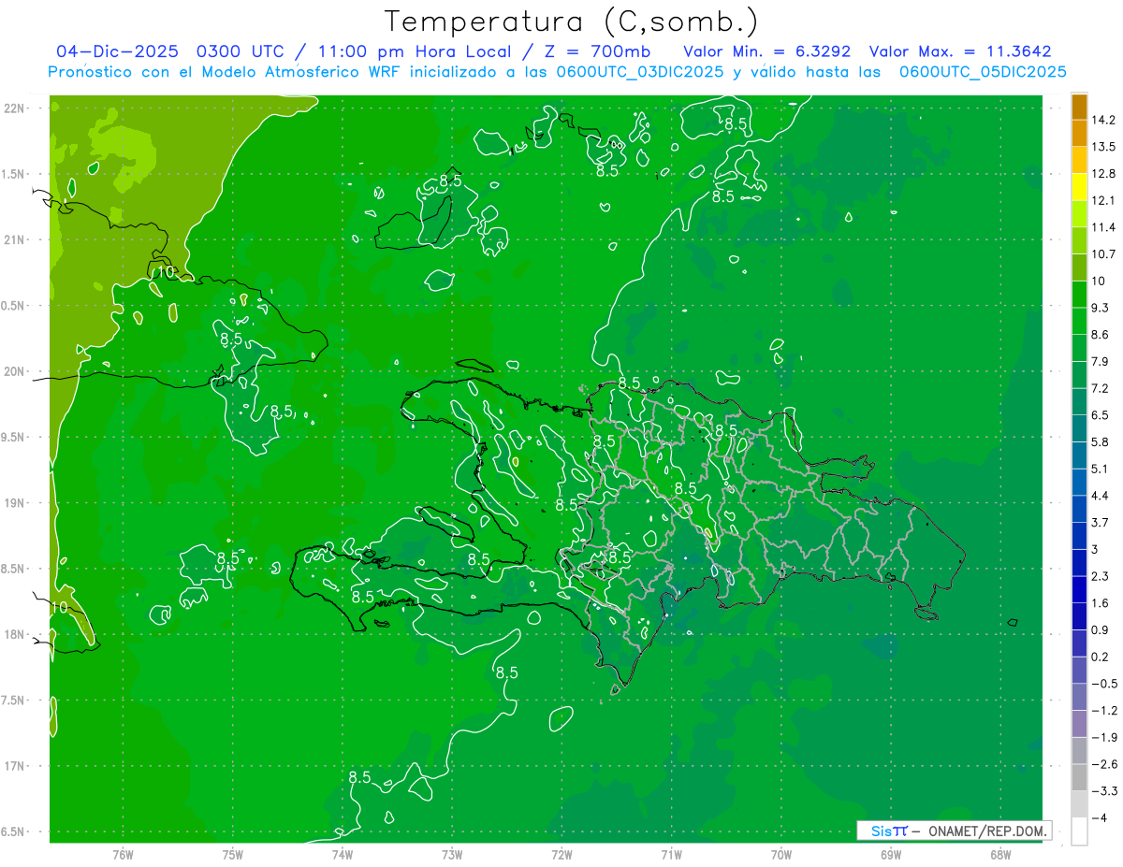Viewport: 1123px width, 867px height.
Task: Click the "12.1" value on the color scale
Action: (1102, 200)
